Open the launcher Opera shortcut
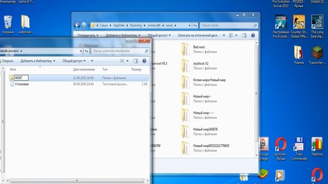 pyautogui.click(x=280, y=149)
